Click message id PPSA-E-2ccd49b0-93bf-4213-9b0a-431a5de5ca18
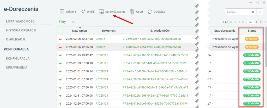Screen dimensions: 267x108 click(155, 88)
